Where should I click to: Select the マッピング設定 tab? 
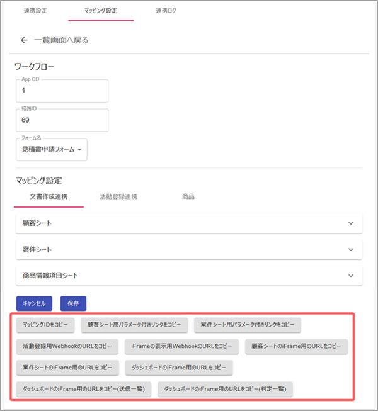pyautogui.click(x=100, y=11)
